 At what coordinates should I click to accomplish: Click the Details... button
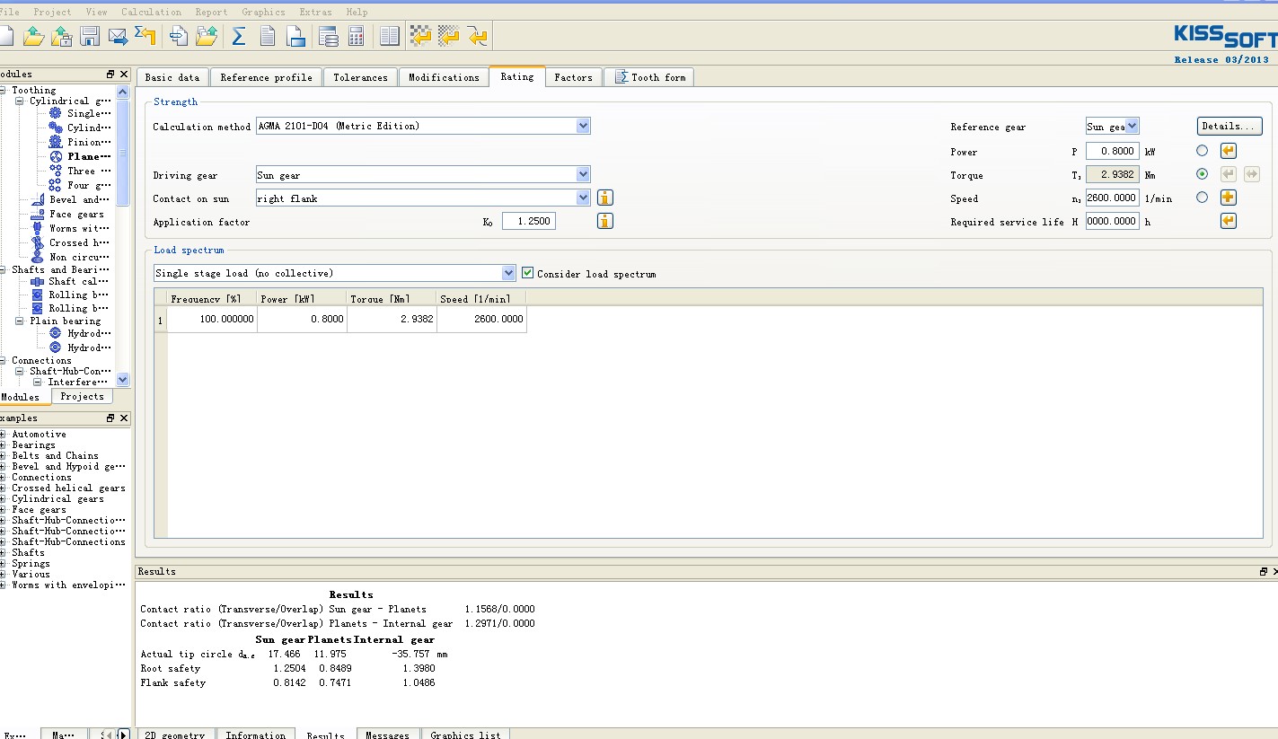tap(1230, 127)
